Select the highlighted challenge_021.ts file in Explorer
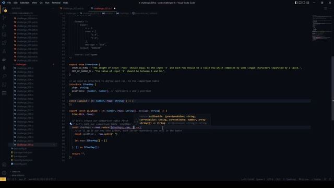This screenshot has width=334, height=188. 33,145
